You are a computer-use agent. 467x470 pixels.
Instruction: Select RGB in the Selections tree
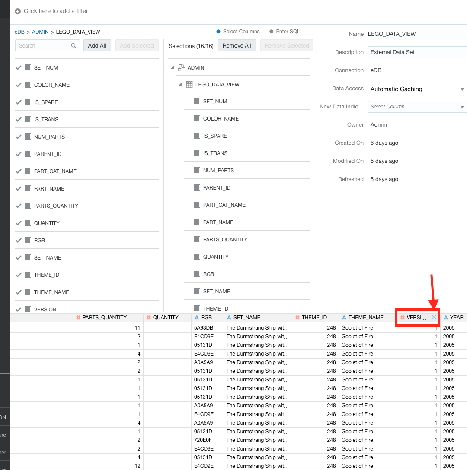208,274
